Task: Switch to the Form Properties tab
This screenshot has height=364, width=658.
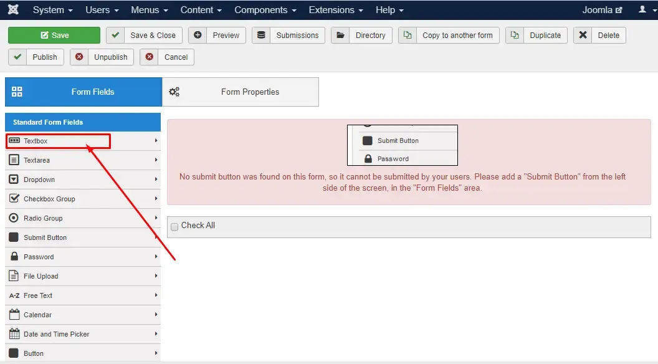Action: pyautogui.click(x=241, y=92)
